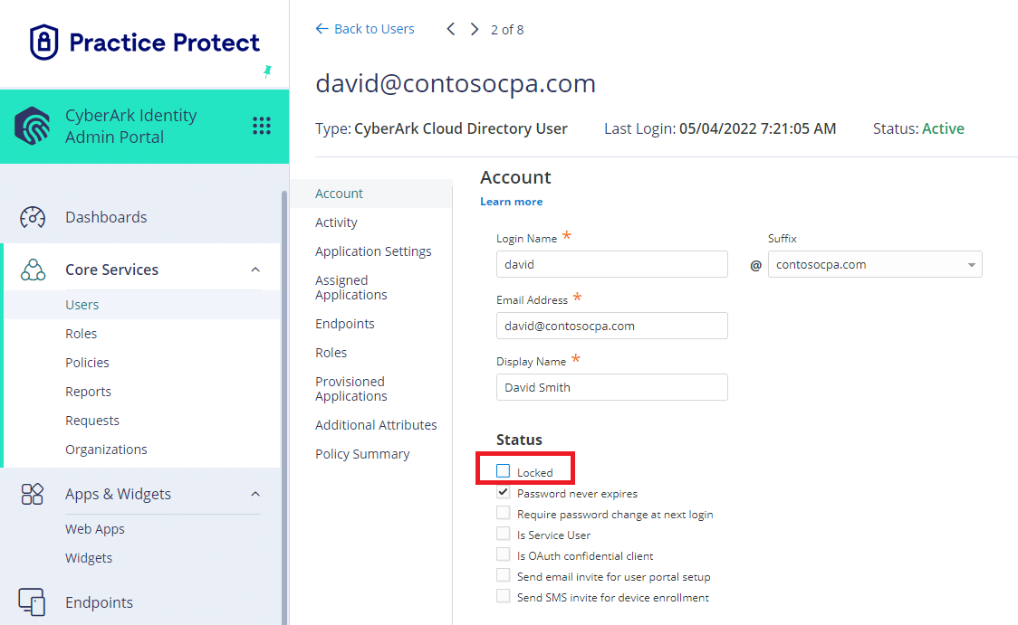
Task: Collapse the Core Services section chevron
Action: (255, 270)
